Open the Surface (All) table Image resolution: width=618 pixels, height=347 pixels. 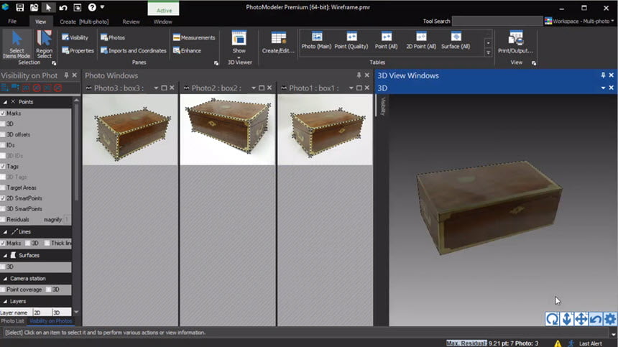point(456,40)
